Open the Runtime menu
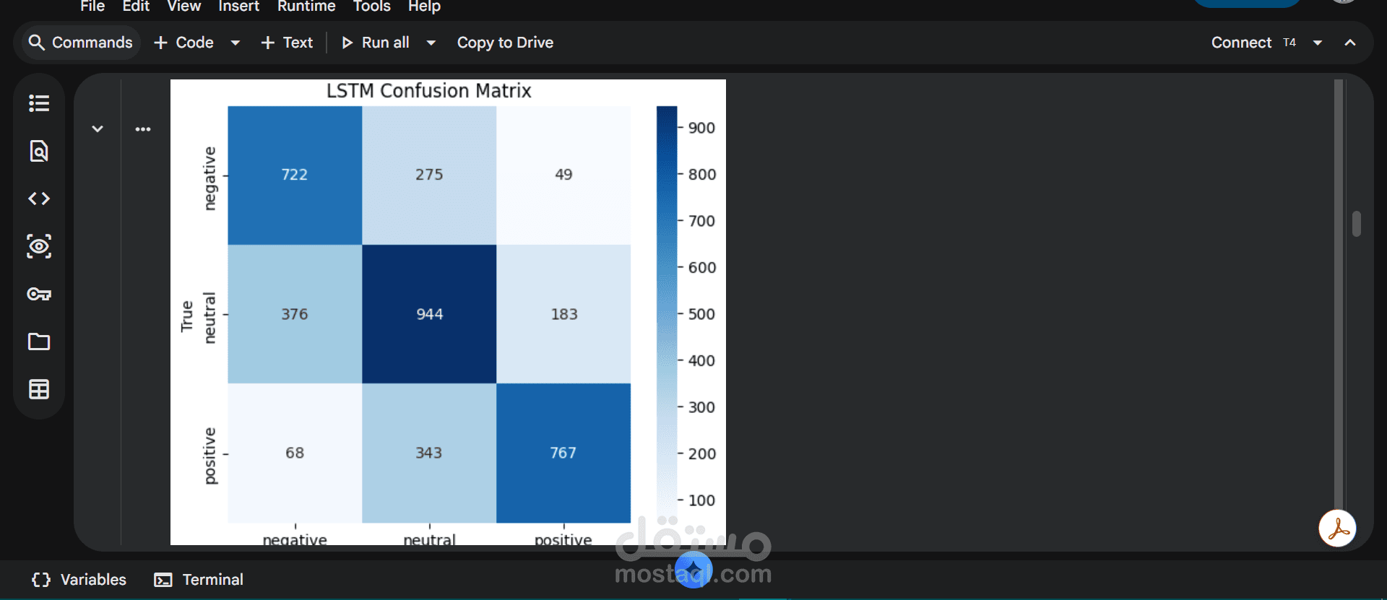Viewport: 1387px width, 600px height. (x=306, y=6)
